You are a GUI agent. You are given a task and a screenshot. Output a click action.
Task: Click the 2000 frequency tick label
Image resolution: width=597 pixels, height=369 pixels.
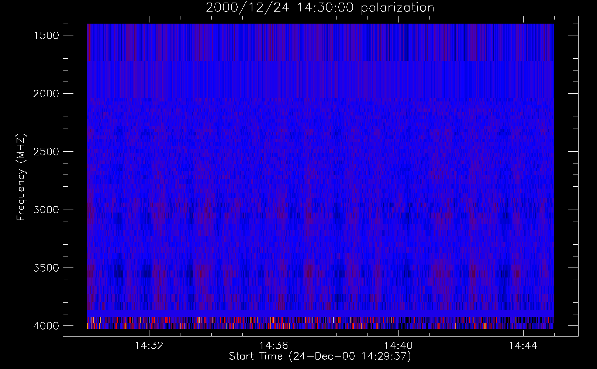point(46,94)
